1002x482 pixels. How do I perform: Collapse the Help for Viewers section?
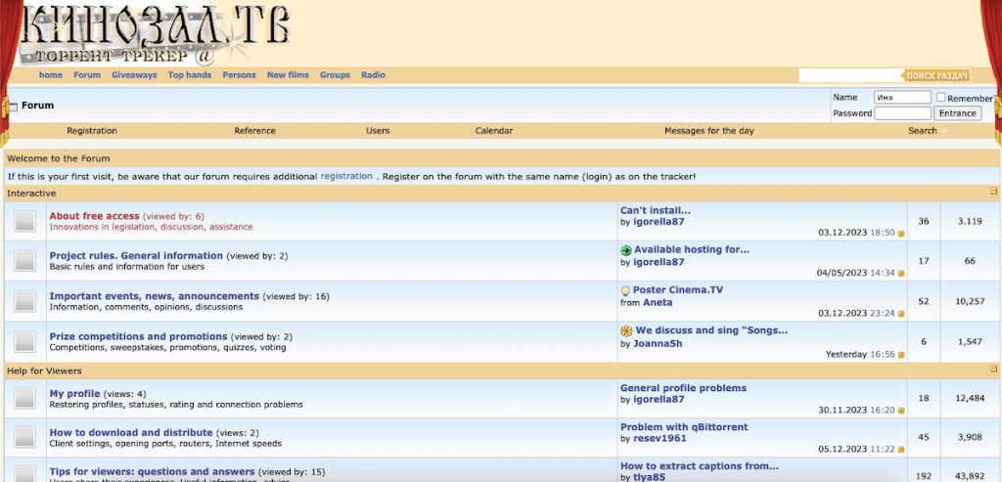pyautogui.click(x=993, y=371)
